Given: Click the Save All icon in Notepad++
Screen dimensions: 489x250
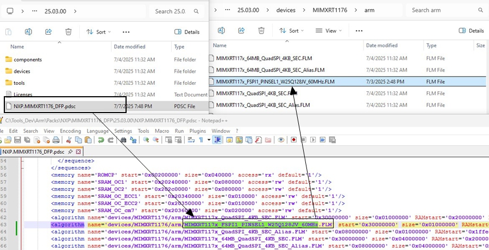Looking at the screenshot, I should click(27, 140).
